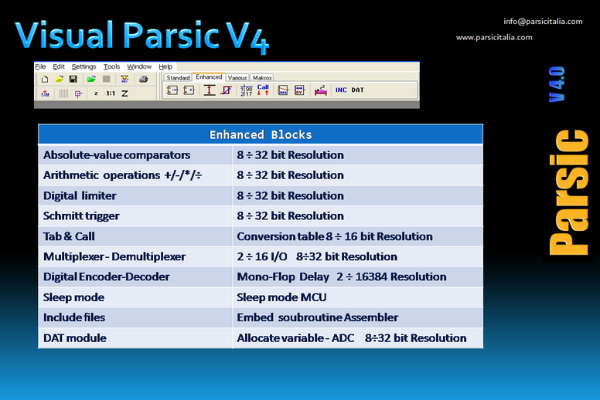Open the Tools menu
The image size is (600, 400).
pyautogui.click(x=111, y=67)
